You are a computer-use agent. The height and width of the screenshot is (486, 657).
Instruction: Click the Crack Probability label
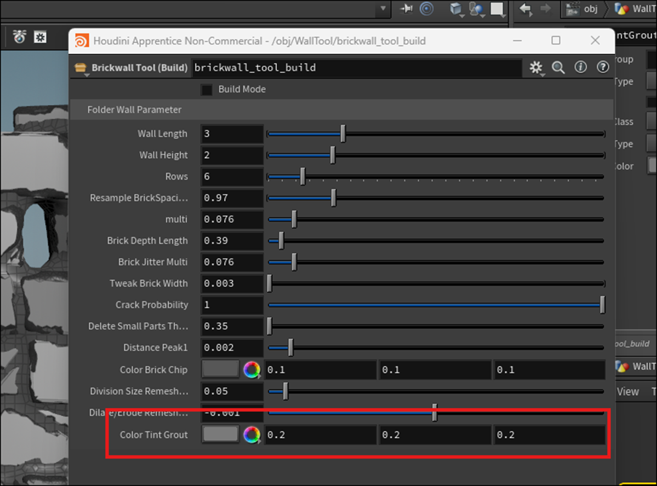point(152,305)
